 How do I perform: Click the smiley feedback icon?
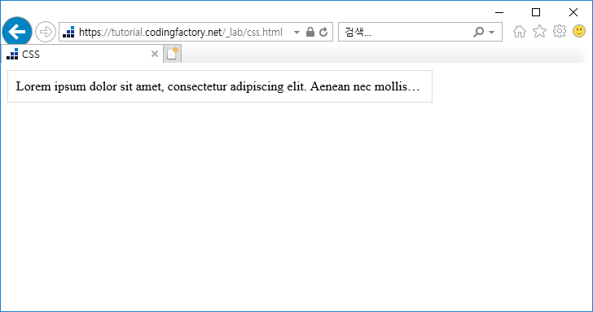579,32
